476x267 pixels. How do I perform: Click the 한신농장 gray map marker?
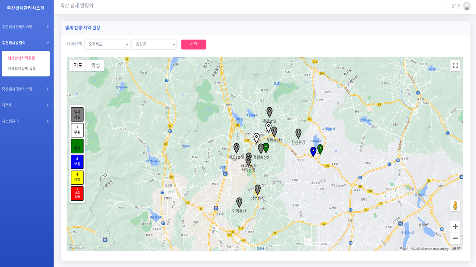pyautogui.click(x=298, y=133)
